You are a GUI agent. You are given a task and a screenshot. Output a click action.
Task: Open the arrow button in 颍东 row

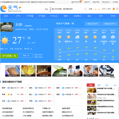[53, 88]
